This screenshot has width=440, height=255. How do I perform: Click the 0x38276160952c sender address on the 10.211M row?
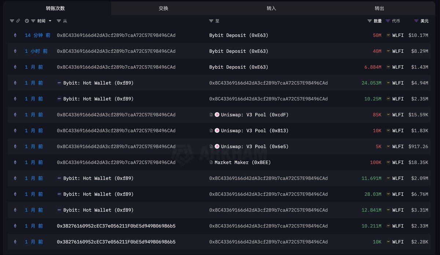(x=116, y=226)
